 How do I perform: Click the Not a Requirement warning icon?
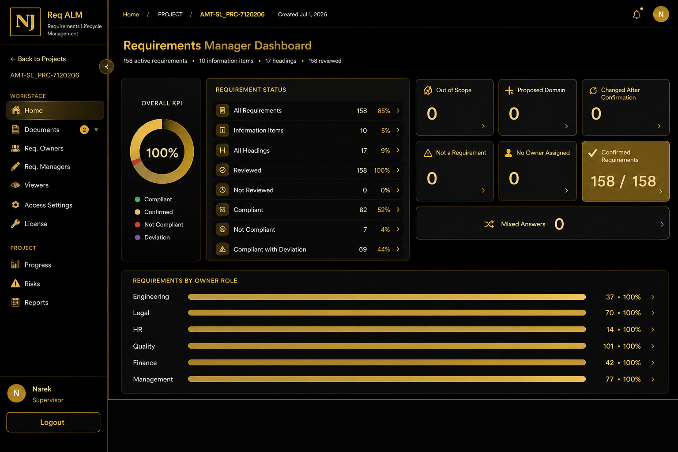pos(428,153)
